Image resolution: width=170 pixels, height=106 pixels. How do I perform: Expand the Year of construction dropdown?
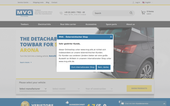pos(99,89)
